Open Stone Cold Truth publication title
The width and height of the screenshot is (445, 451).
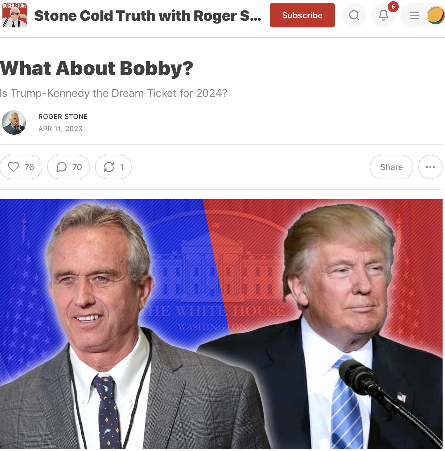[x=148, y=16]
